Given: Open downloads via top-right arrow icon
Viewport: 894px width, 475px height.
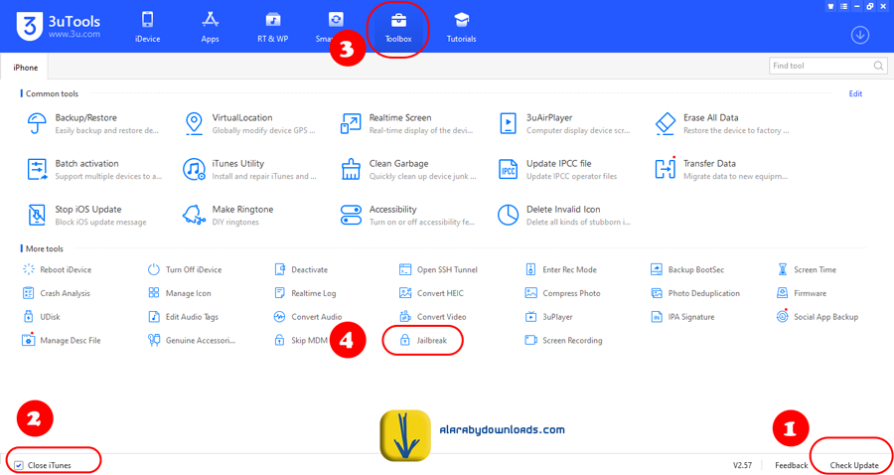Looking at the screenshot, I should (x=860, y=36).
